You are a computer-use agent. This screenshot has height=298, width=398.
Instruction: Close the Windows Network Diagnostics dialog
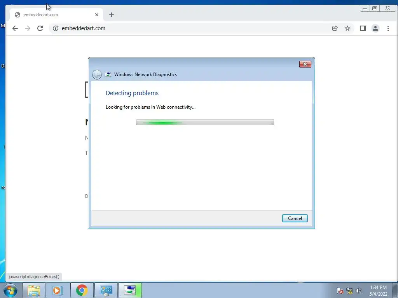[x=305, y=64]
